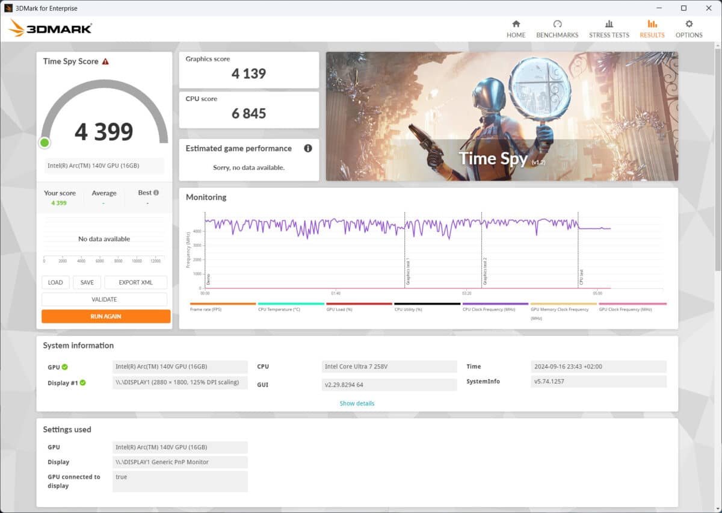Toggle the Frame rate (FPS) legend entry
Screen dimensions: 722x513
click(x=223, y=307)
